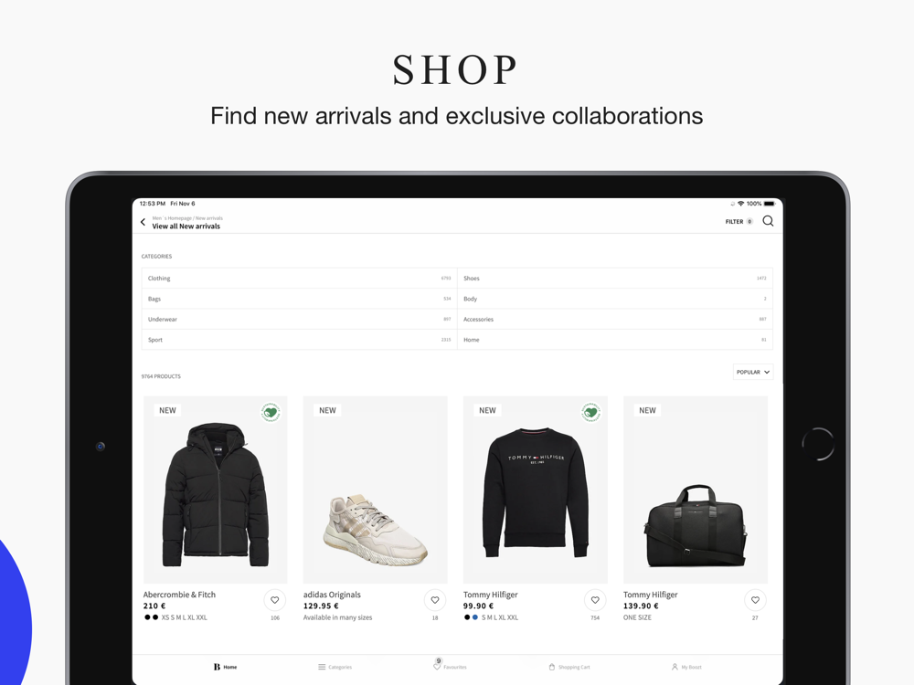Tap sustainability badge on Tommy sweatshirt
914x685 pixels.
point(590,413)
